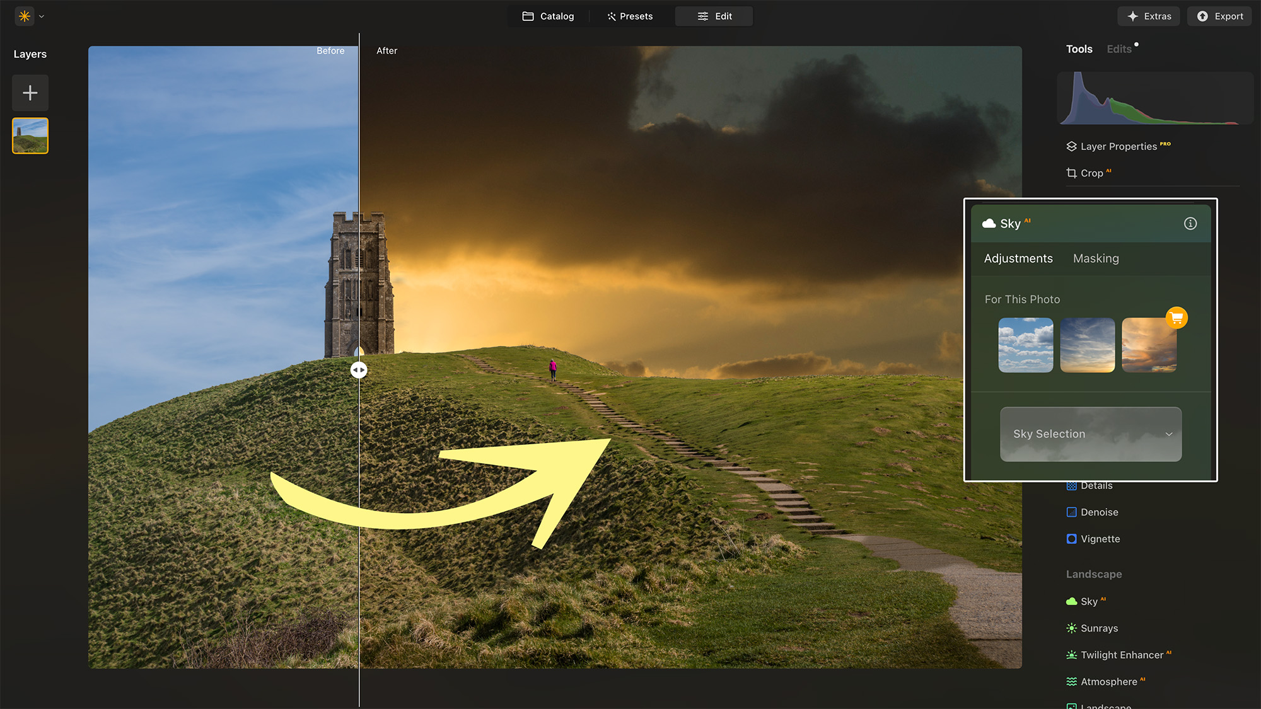
Task: Click the histogram display
Action: [x=1155, y=98]
